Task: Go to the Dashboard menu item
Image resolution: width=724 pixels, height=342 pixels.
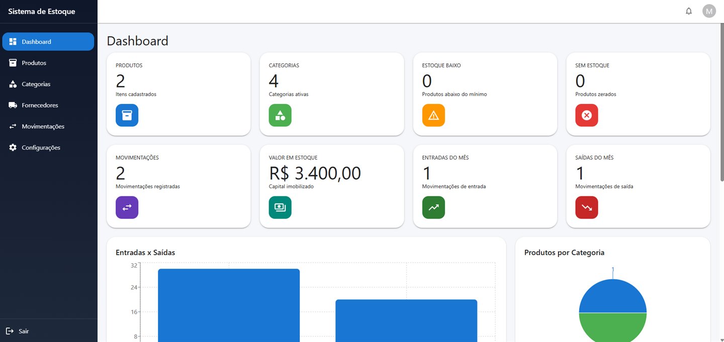Action: click(48, 42)
